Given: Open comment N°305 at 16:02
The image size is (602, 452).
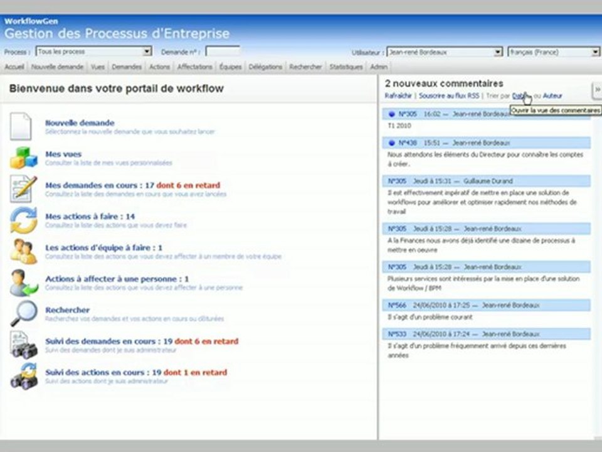Looking at the screenshot, I should coord(408,114).
